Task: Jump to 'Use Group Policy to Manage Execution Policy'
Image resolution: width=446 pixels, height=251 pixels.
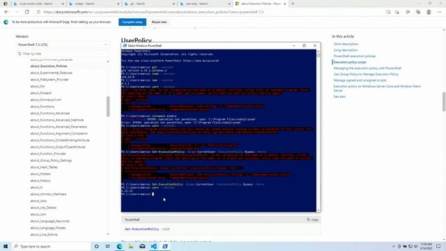Action: 366,75
